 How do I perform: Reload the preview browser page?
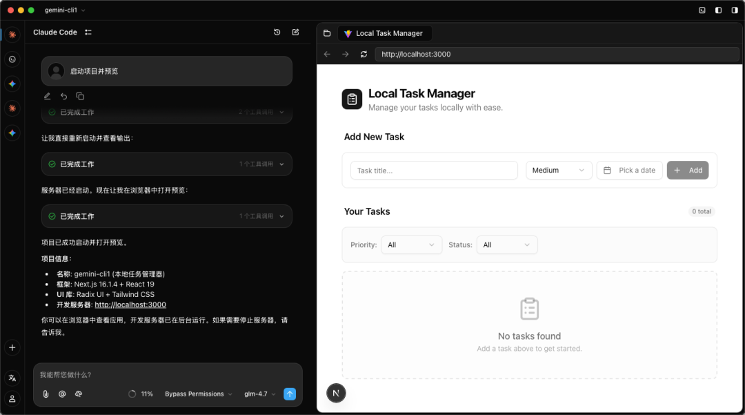[x=364, y=54]
